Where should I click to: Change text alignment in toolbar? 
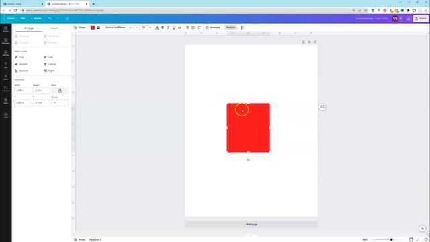(187, 28)
